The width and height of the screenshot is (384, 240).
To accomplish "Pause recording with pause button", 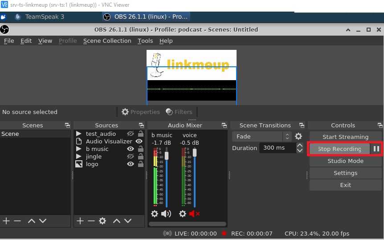I will coord(376,149).
